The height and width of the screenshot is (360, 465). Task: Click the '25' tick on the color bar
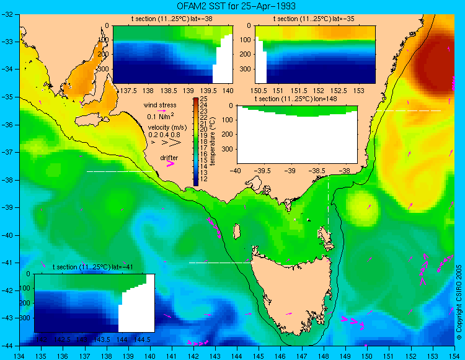tap(204, 99)
